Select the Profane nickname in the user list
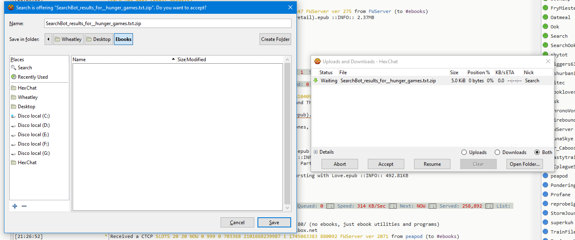The width and height of the screenshot is (575, 240). (x=560, y=195)
